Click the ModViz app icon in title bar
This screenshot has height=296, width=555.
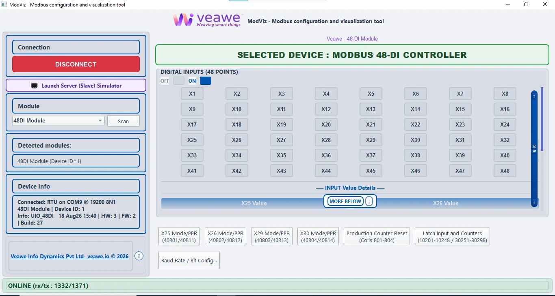coord(4,4)
